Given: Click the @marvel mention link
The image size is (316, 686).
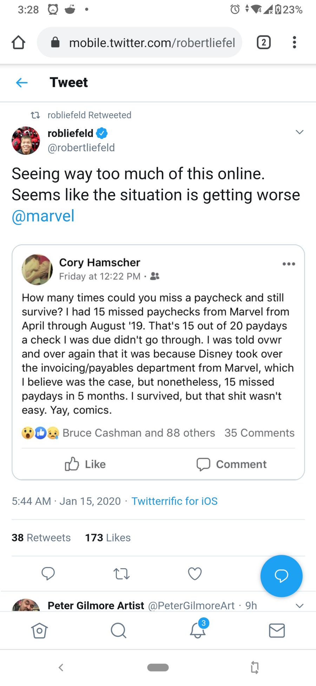Looking at the screenshot, I should tap(43, 216).
